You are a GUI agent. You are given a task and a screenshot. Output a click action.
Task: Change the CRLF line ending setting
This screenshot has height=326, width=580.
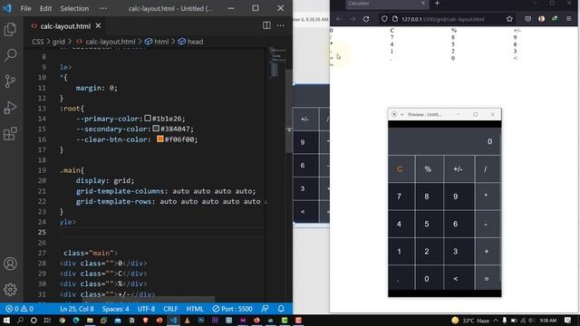coord(170,309)
